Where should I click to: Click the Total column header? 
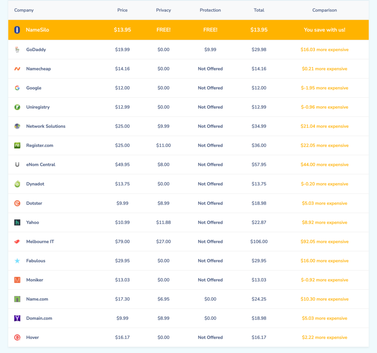click(x=259, y=10)
